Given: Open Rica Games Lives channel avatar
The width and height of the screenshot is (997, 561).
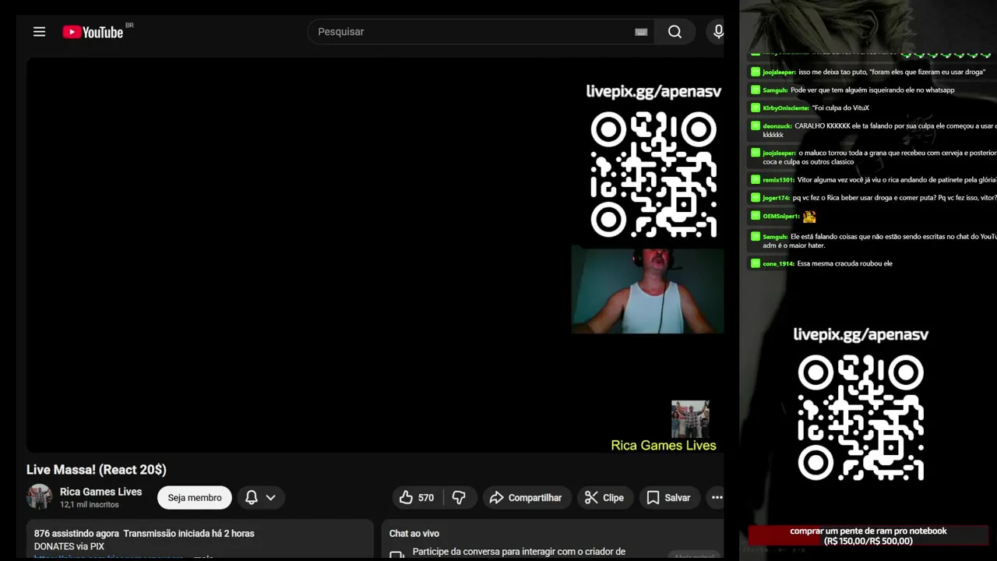Looking at the screenshot, I should pyautogui.click(x=40, y=497).
